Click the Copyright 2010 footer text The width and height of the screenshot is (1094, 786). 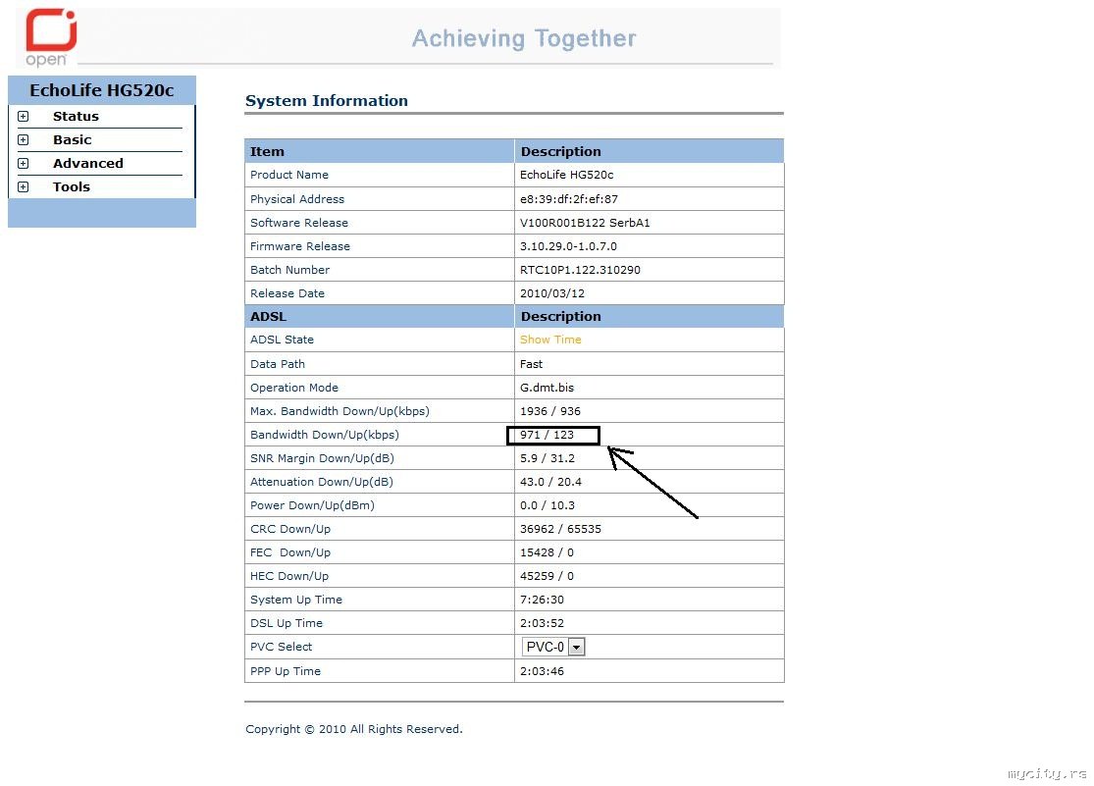tap(354, 729)
